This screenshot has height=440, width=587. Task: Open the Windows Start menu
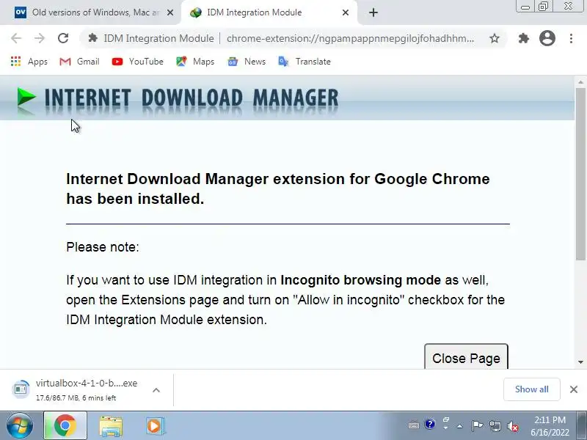pos(19,426)
